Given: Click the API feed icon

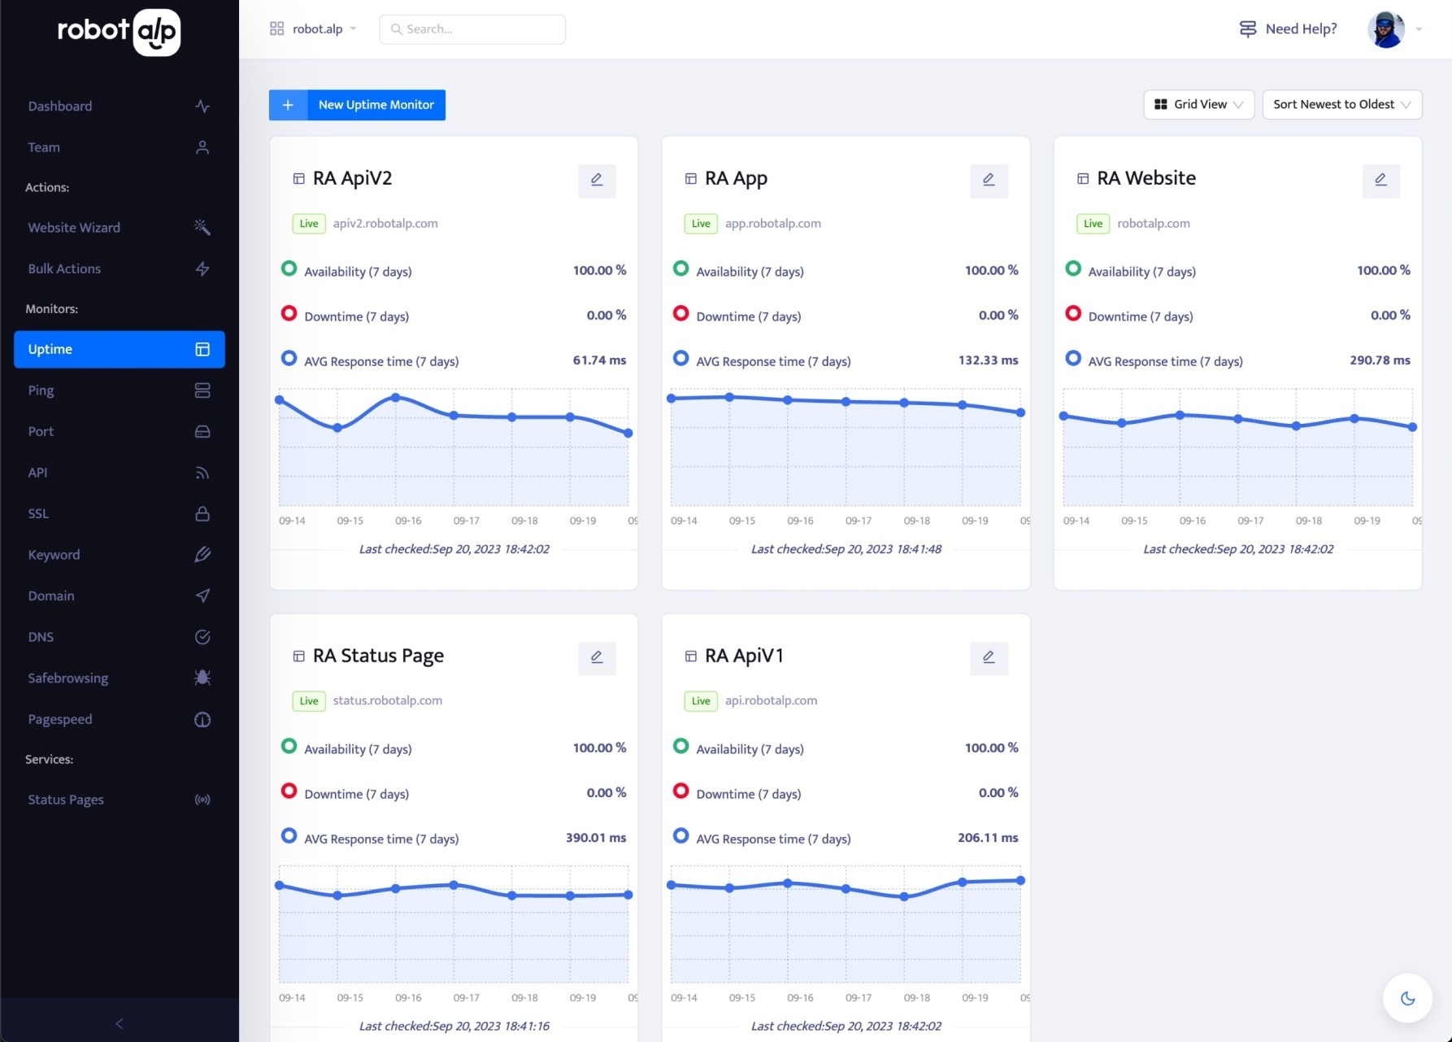Looking at the screenshot, I should (202, 473).
